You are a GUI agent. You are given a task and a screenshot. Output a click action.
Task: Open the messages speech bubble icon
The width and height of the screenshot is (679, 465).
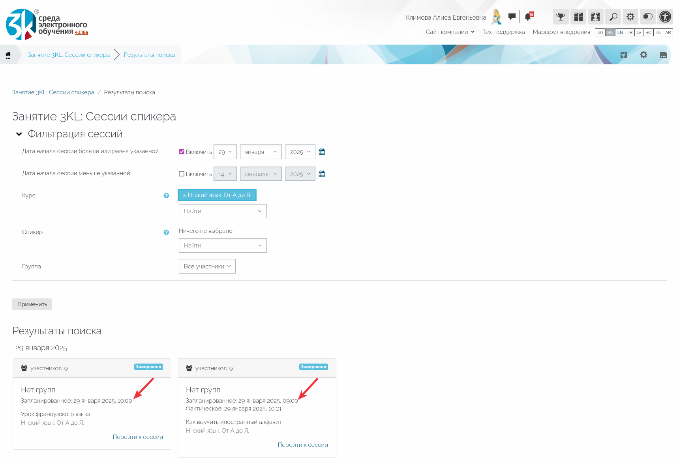coord(512,17)
